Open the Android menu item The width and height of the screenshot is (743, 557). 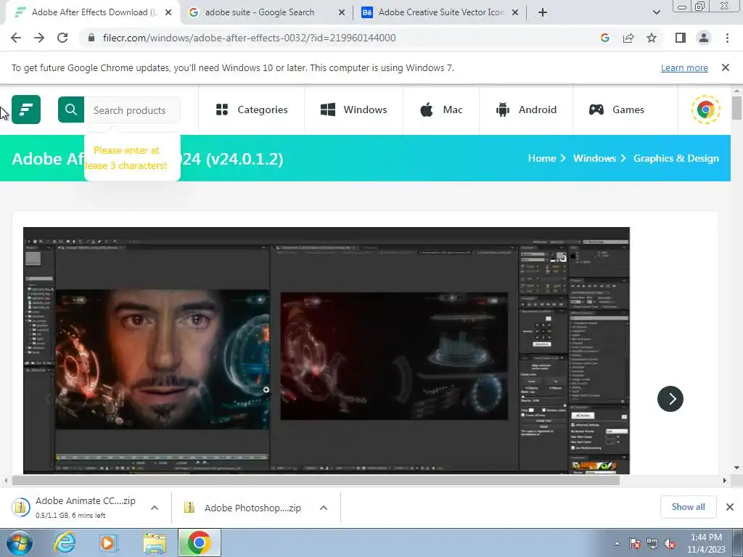[x=526, y=110]
